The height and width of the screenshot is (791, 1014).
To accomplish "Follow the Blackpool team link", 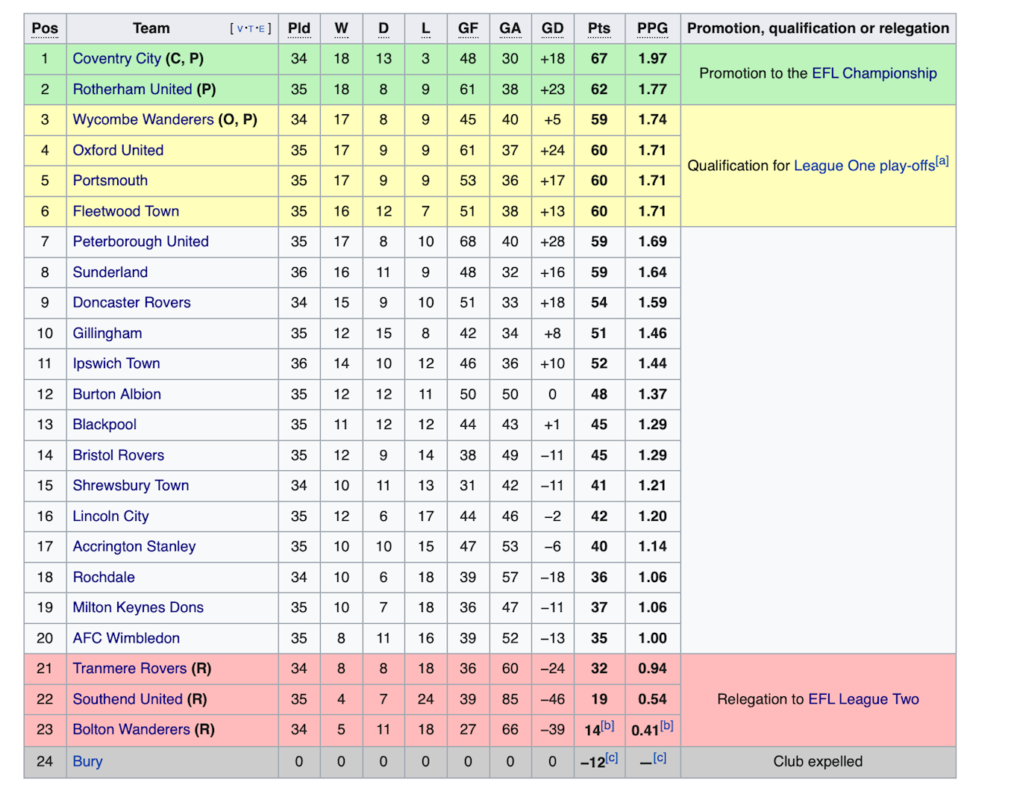I will [x=104, y=425].
